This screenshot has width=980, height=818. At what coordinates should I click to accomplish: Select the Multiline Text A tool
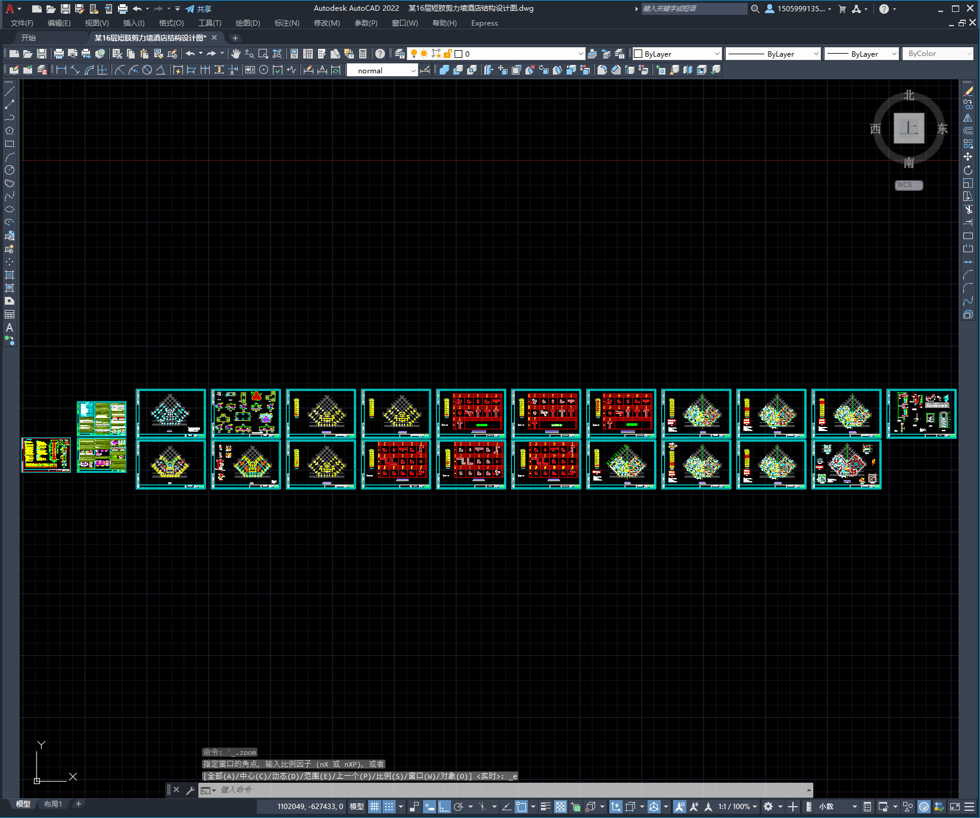point(10,327)
